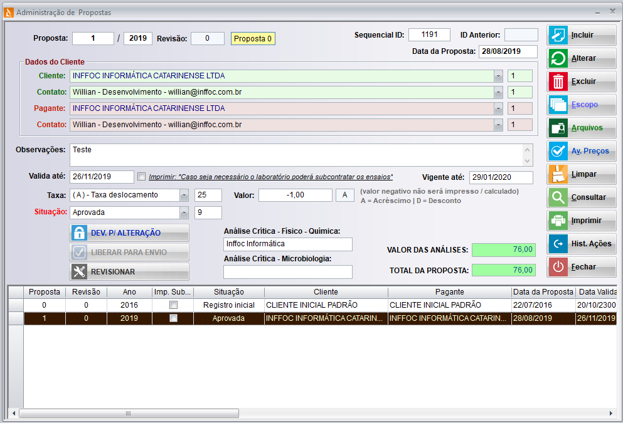Click the scrollbar left arrow

point(14,414)
